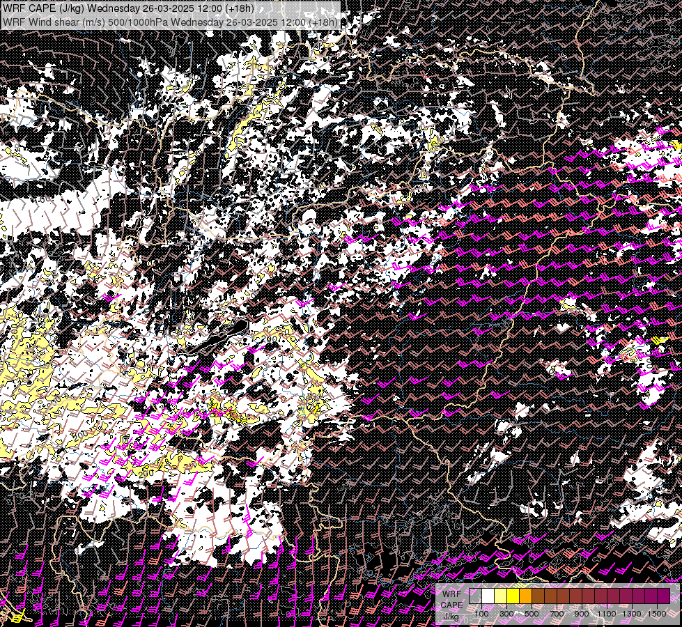Select the white 100–200 J/kg legend swatch
Image resolution: width=682 pixels, height=627 pixels.
coord(488,596)
